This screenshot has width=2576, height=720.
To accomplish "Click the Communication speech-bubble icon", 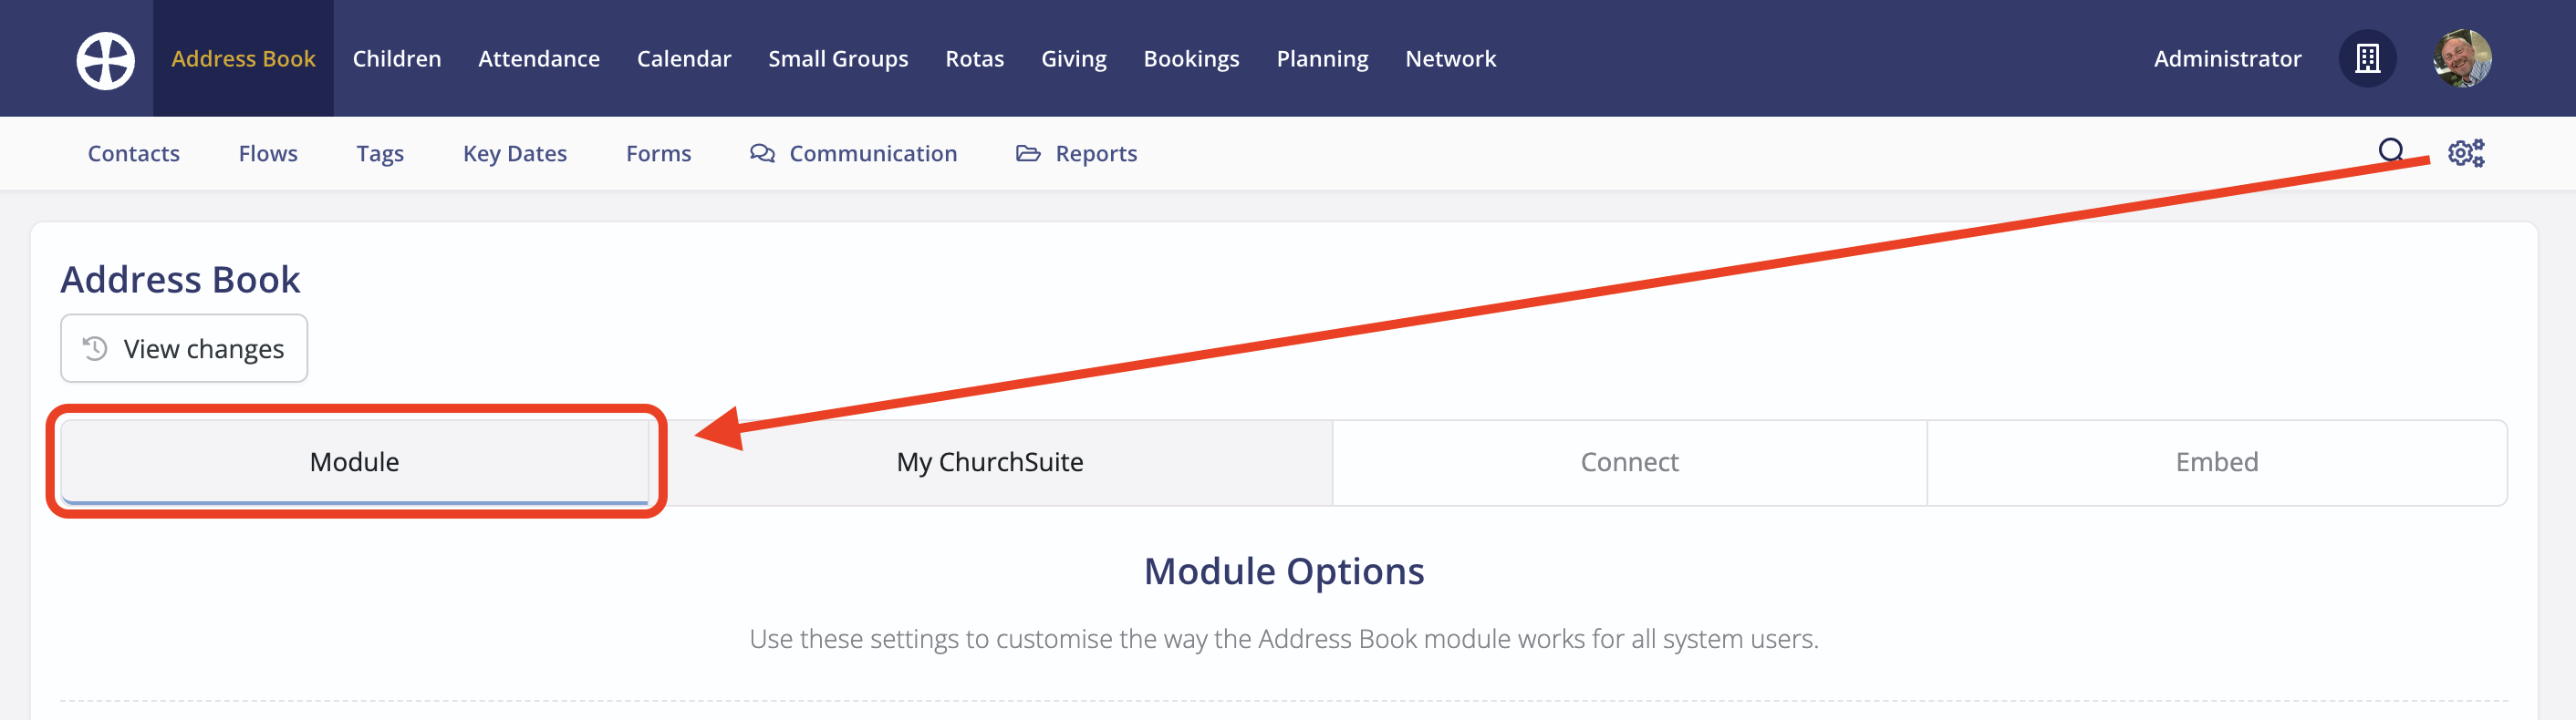I will pyautogui.click(x=762, y=153).
